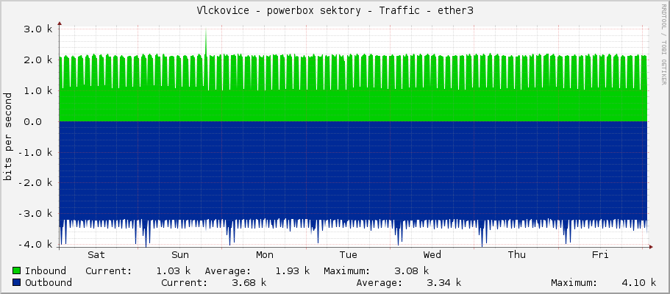Click the Tue day label on the x-axis
The width and height of the screenshot is (670, 294).
349,255
